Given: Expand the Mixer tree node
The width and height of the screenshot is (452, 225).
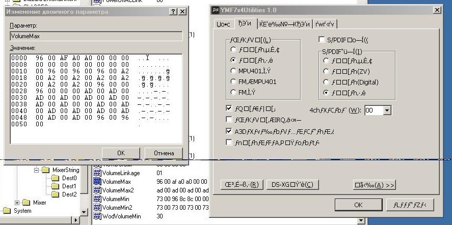Looking at the screenshot, I should 17,203.
